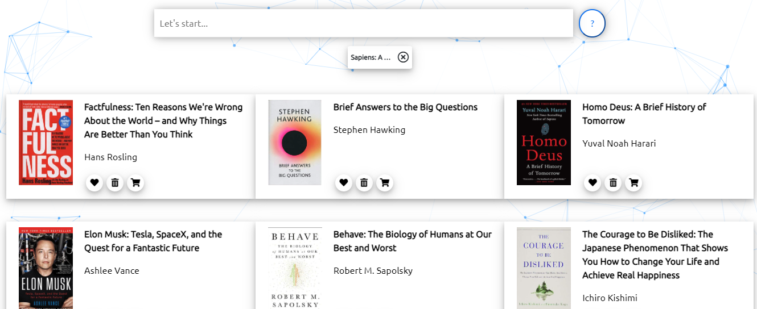Image resolution: width=757 pixels, height=309 pixels.
Task: Remove Brief Answers to the Big Questions
Action: coord(364,183)
